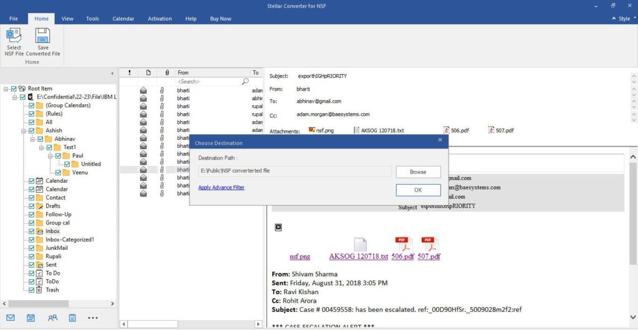Collapse the Test1 folder node

[x=42, y=147]
